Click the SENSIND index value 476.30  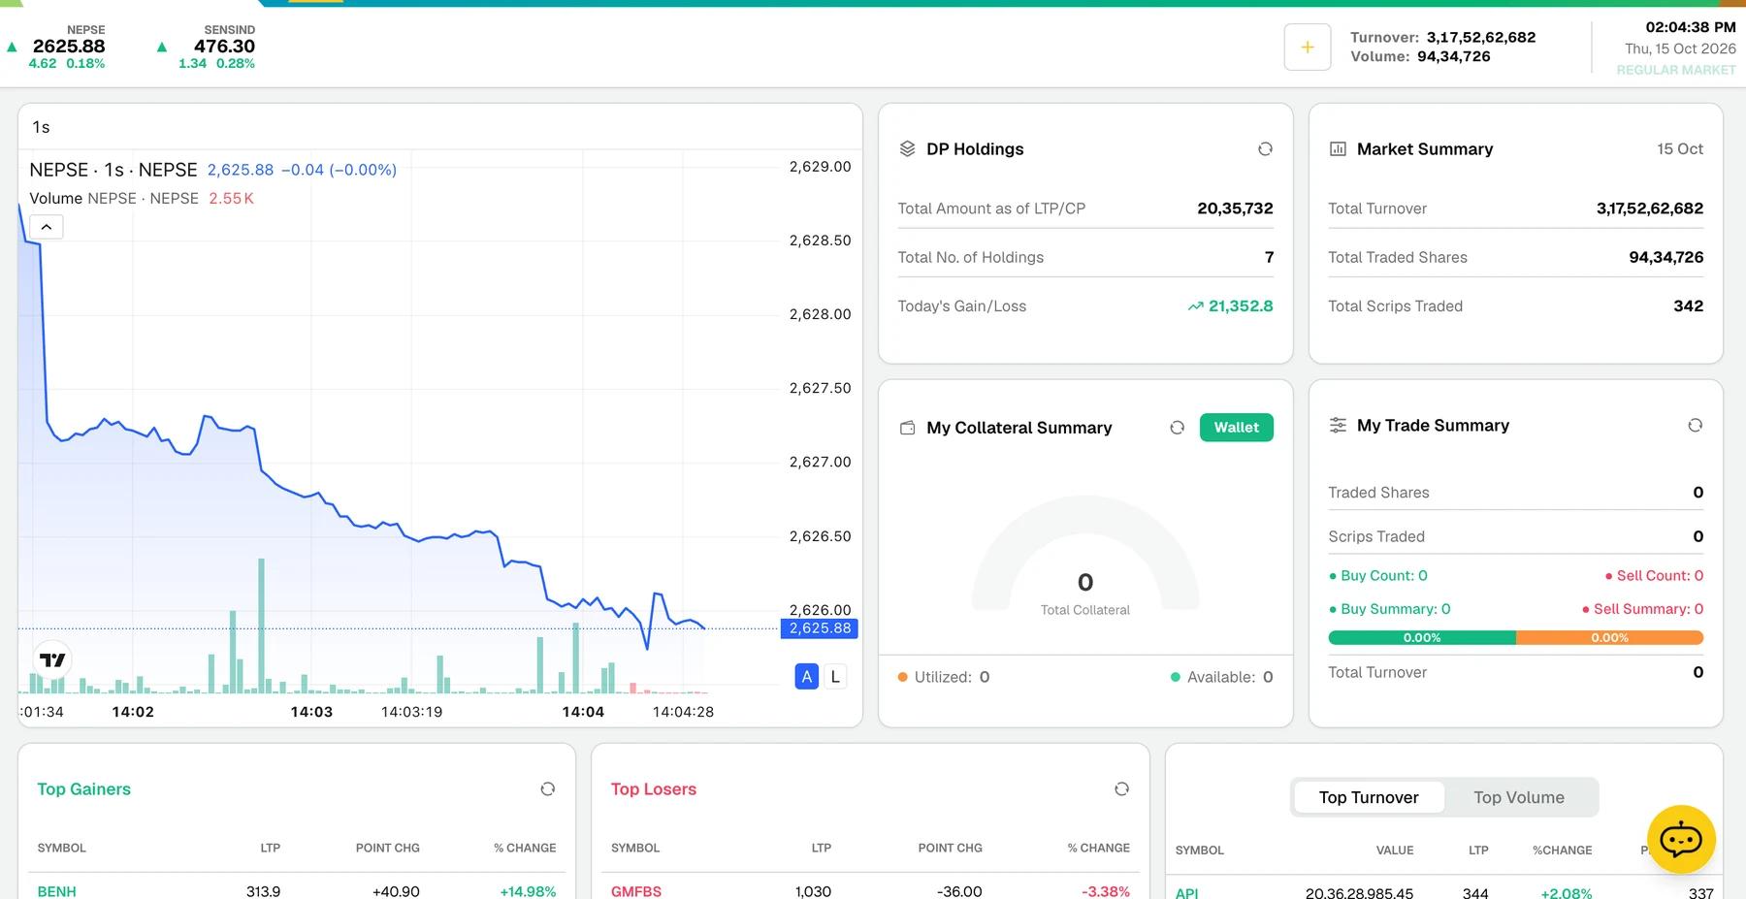point(224,47)
